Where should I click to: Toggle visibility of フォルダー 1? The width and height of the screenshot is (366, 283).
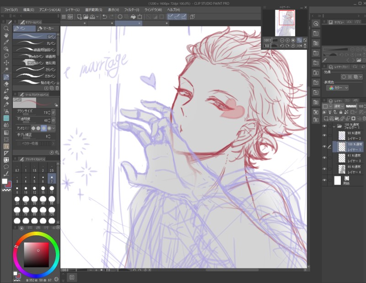pos(324,126)
